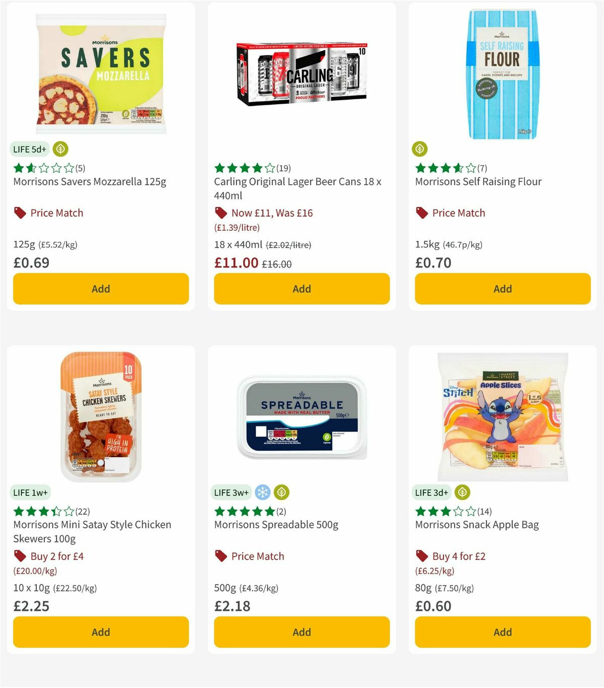
Task: Click the Price Match tag icon under Self Raising Flour
Action: pos(421,213)
